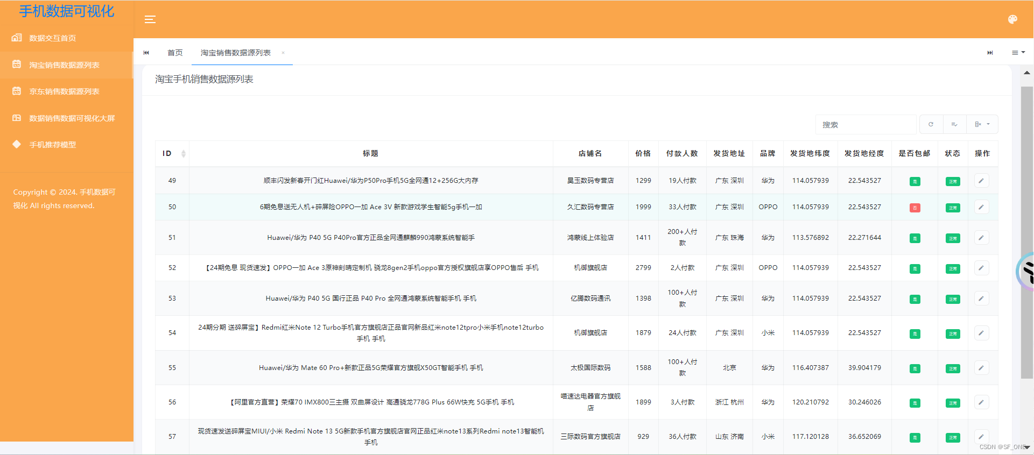Toggle 是否包邮 badge in row 51
Viewport: 1034px width, 455px height.
pyautogui.click(x=915, y=238)
